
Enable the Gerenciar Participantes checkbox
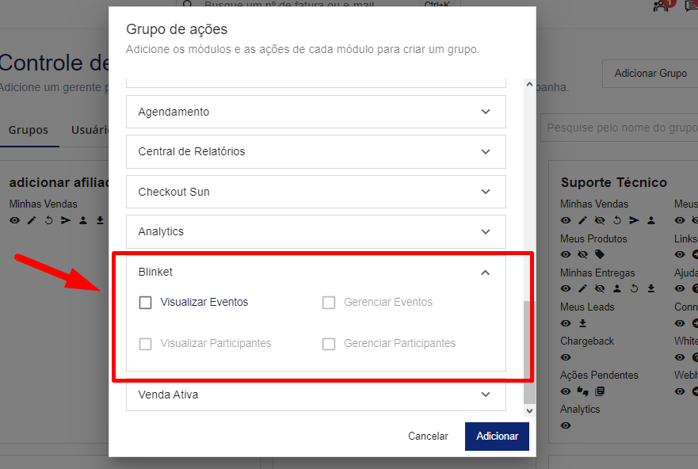(329, 343)
